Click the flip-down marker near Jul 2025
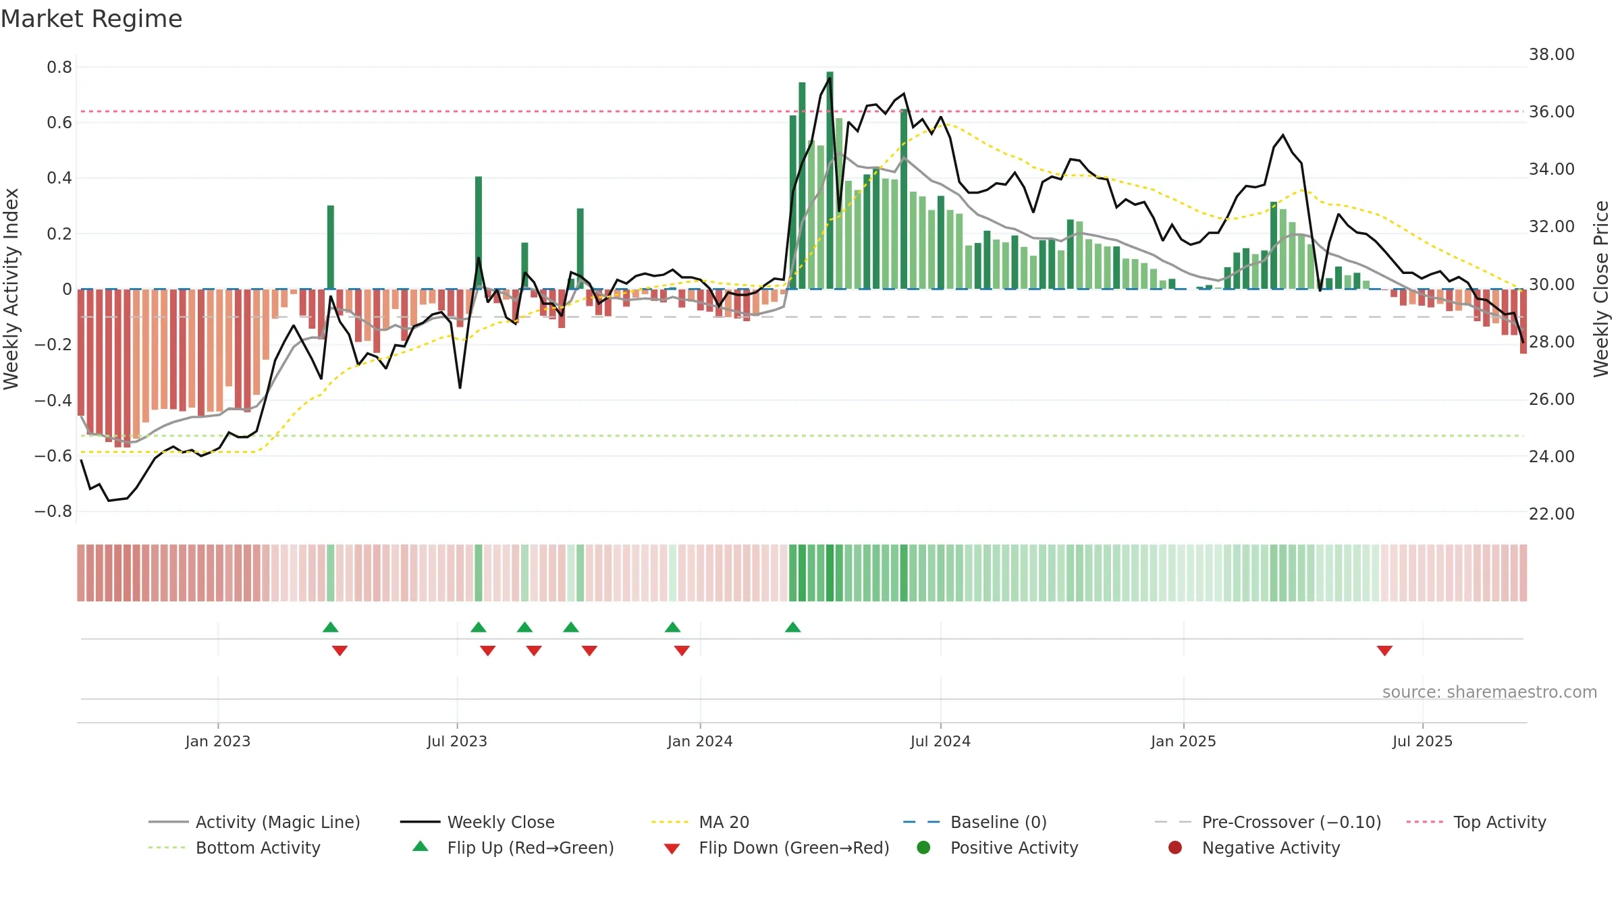The width and height of the screenshot is (1620, 911). (x=1384, y=651)
